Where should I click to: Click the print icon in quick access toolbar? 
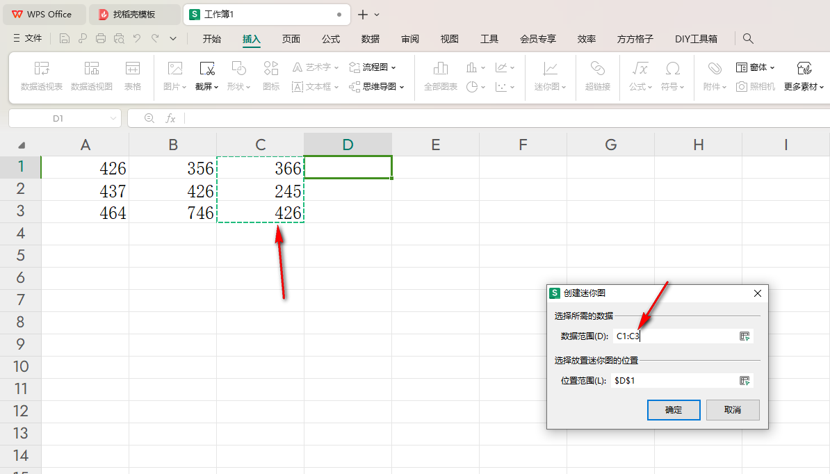pos(101,38)
